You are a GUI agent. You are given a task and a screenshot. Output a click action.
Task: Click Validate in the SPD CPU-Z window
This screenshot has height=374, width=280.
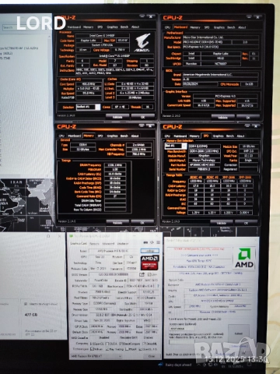click(221, 223)
